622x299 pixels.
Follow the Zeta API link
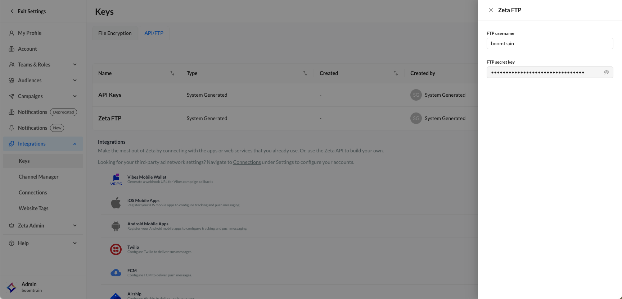click(x=334, y=151)
